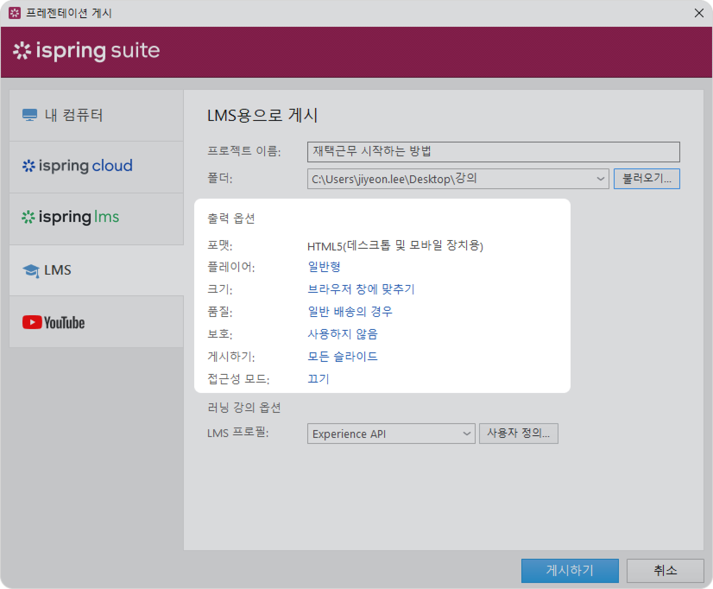The image size is (713, 589).
Task: Click the red YouTube play icon
Action: tap(32, 323)
